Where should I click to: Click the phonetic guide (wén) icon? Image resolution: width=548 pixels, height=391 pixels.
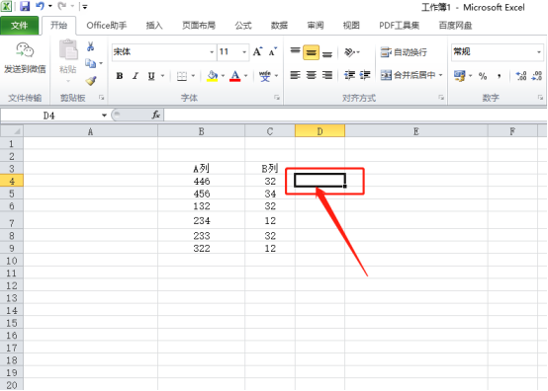point(264,76)
